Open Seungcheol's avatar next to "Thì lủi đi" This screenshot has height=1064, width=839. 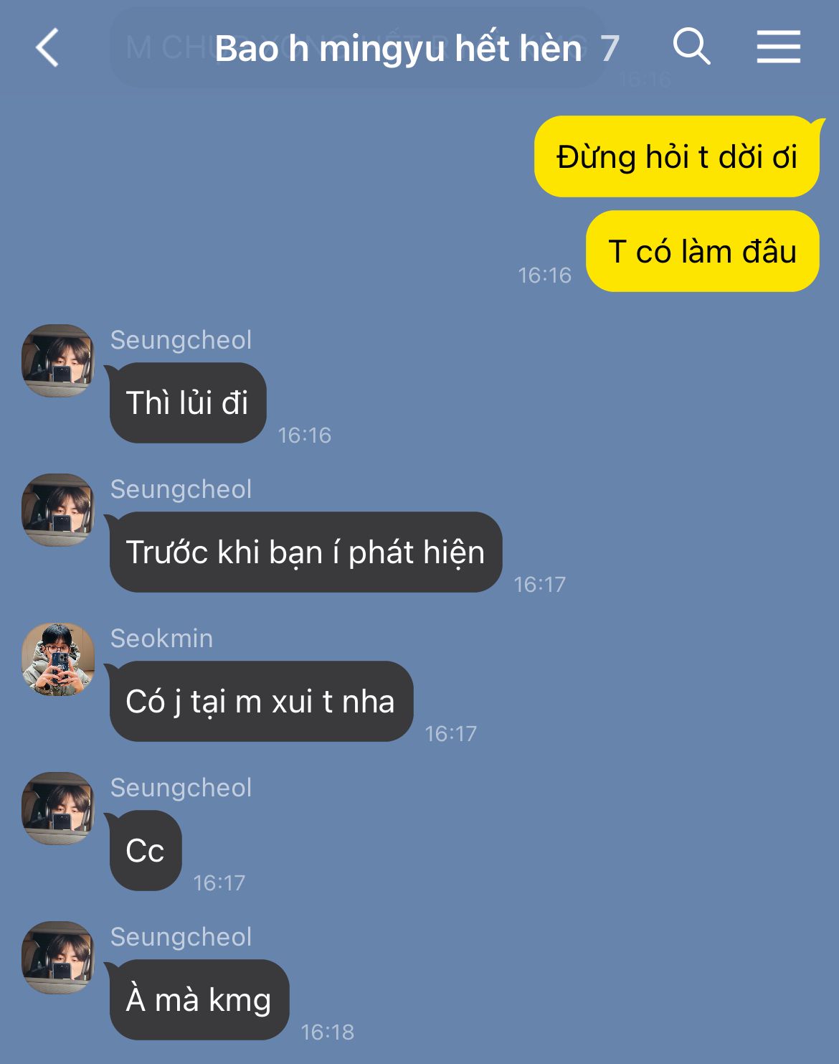click(x=58, y=361)
